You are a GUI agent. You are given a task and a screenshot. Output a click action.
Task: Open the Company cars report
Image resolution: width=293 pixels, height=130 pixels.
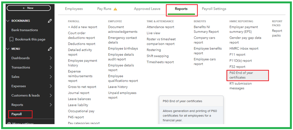pos(204,40)
